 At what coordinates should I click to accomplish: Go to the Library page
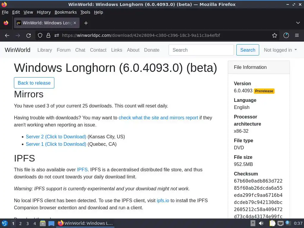coord(45,50)
